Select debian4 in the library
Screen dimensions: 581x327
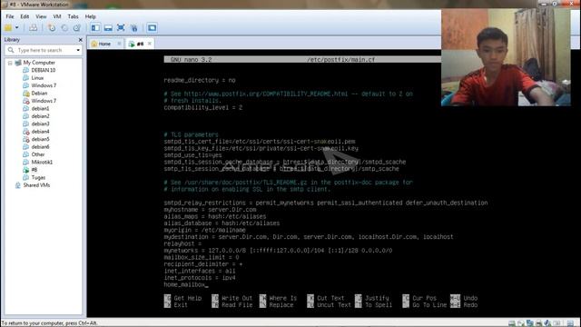tap(40, 132)
